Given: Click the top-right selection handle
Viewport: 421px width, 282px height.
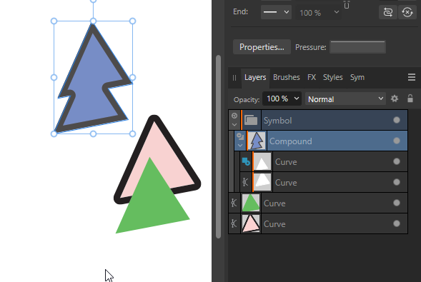Looking at the screenshot, I should 132,21.
